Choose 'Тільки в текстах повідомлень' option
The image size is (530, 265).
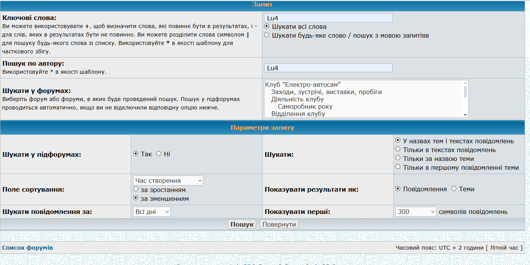tap(398, 149)
